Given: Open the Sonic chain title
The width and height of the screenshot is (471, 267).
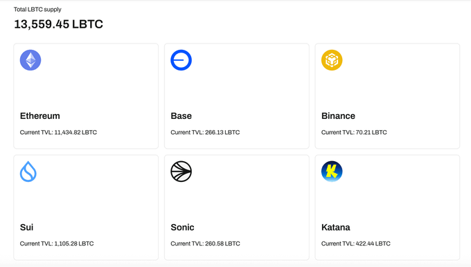Looking at the screenshot, I should tap(182, 227).
